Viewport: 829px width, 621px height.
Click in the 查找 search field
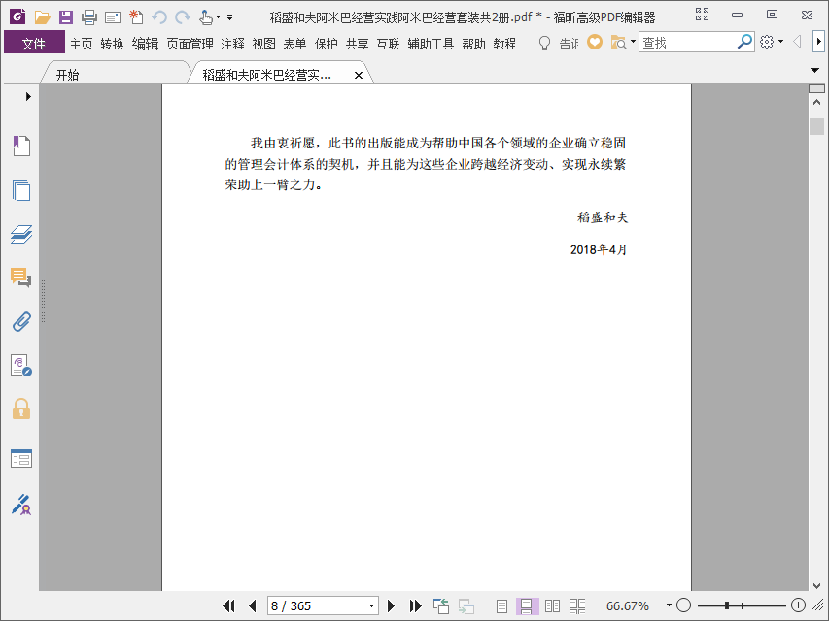point(687,42)
